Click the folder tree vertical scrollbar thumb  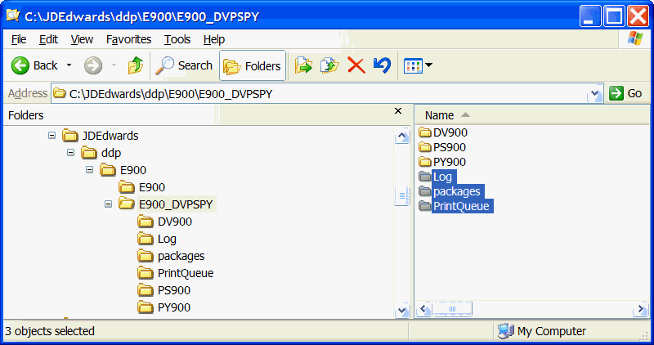[x=402, y=195]
